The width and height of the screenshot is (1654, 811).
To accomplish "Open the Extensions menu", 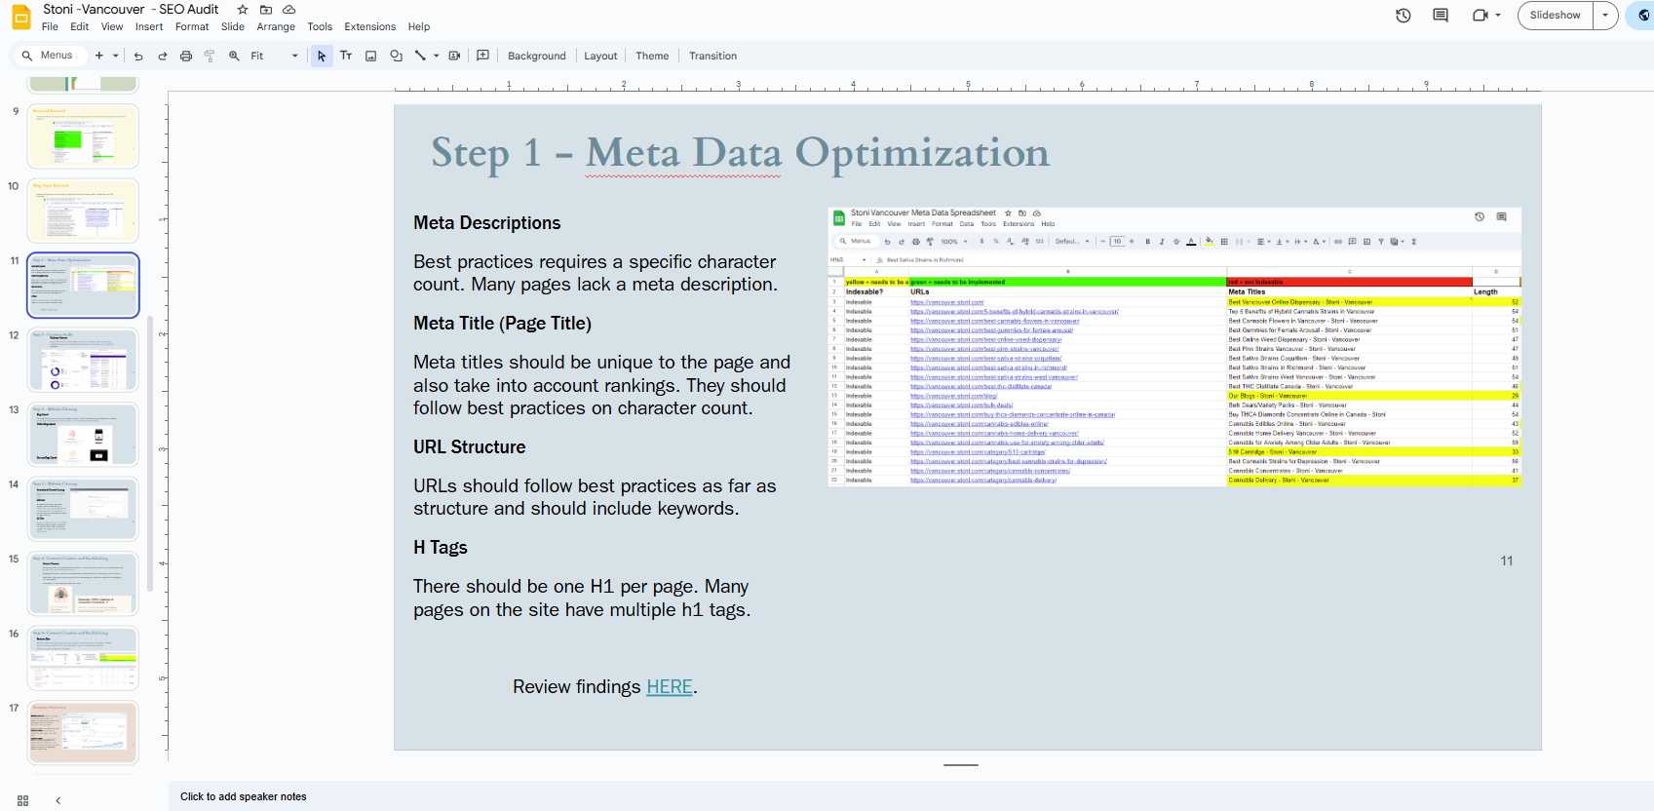I will click(370, 27).
